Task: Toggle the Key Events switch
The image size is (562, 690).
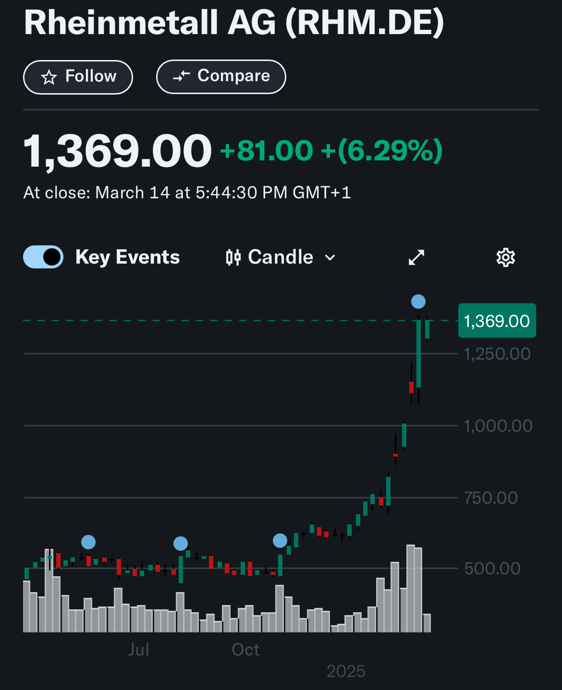Action: click(43, 257)
